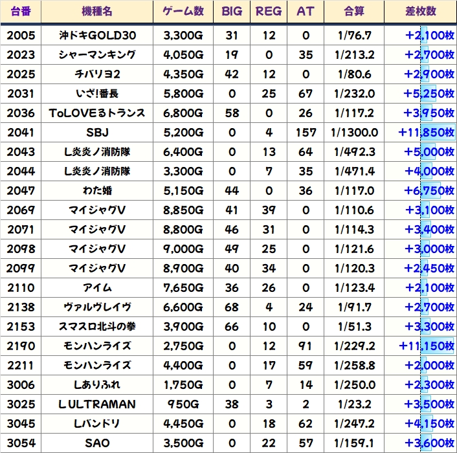Click the 950G game count cell
457x453 pixels.
pos(183,404)
